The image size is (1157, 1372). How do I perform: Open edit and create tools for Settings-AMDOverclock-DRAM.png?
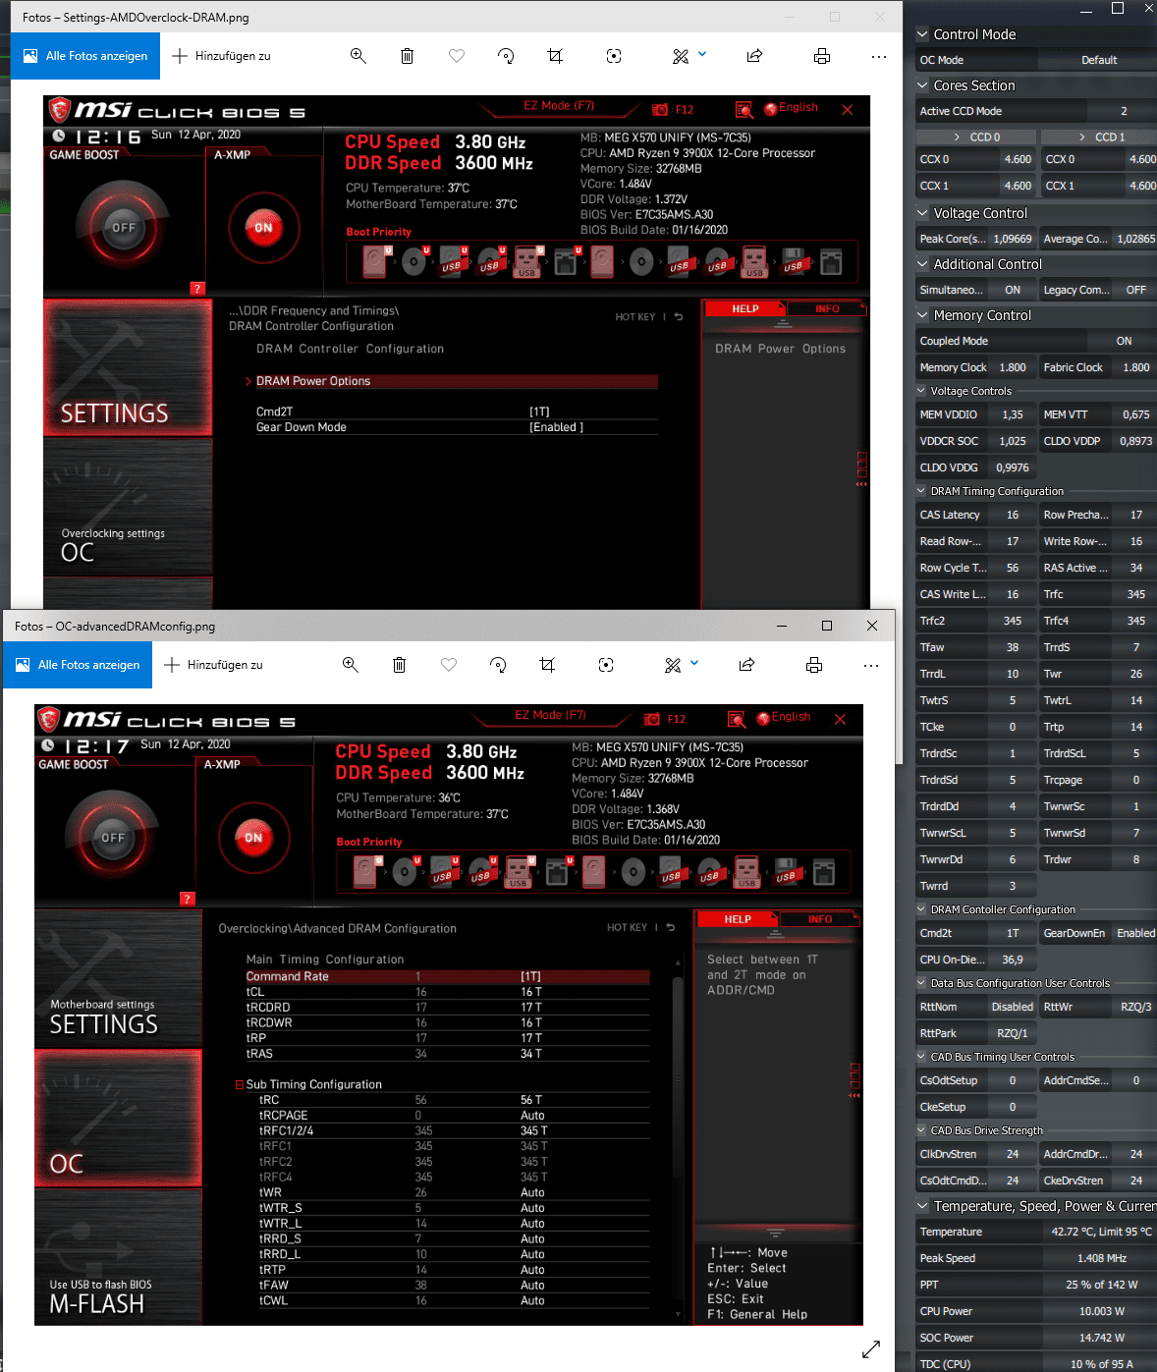pos(689,56)
